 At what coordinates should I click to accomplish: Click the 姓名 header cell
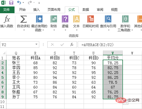16,58
